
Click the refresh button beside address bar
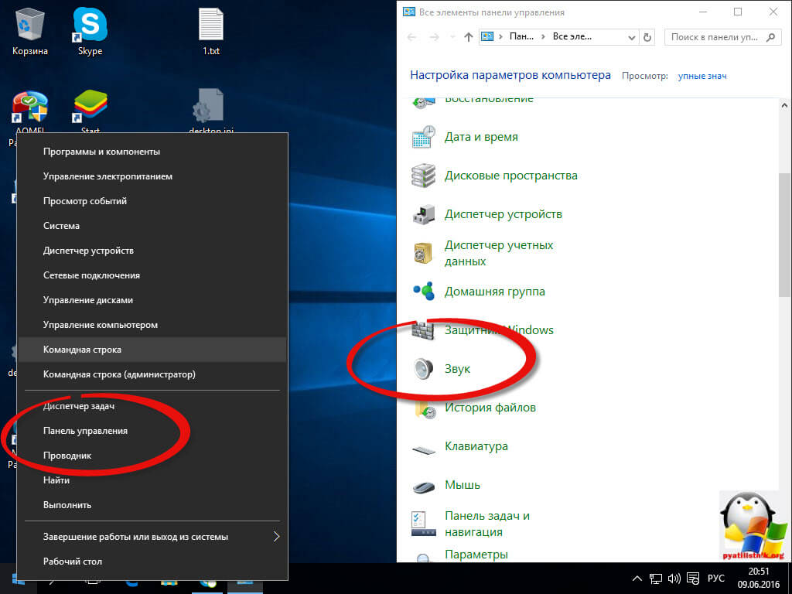[x=647, y=36]
